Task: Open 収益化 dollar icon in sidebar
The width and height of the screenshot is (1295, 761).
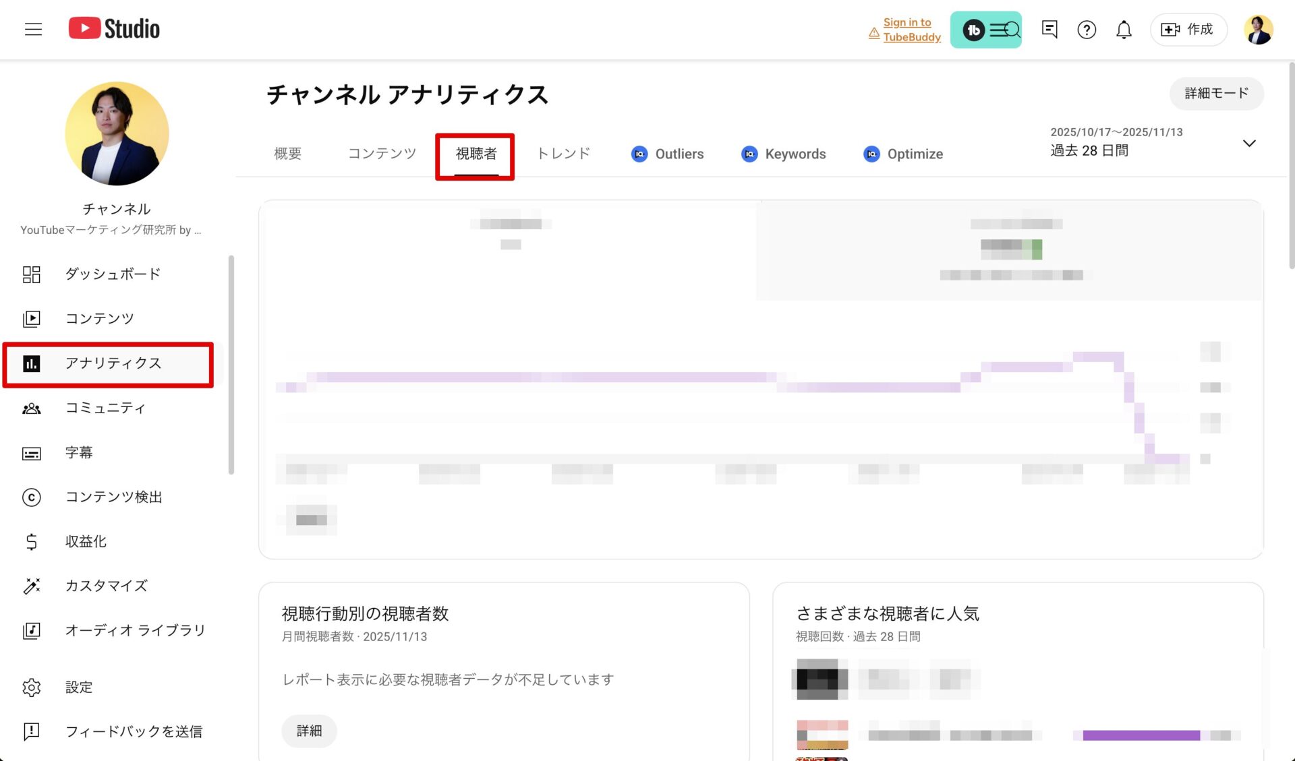Action: click(x=32, y=542)
